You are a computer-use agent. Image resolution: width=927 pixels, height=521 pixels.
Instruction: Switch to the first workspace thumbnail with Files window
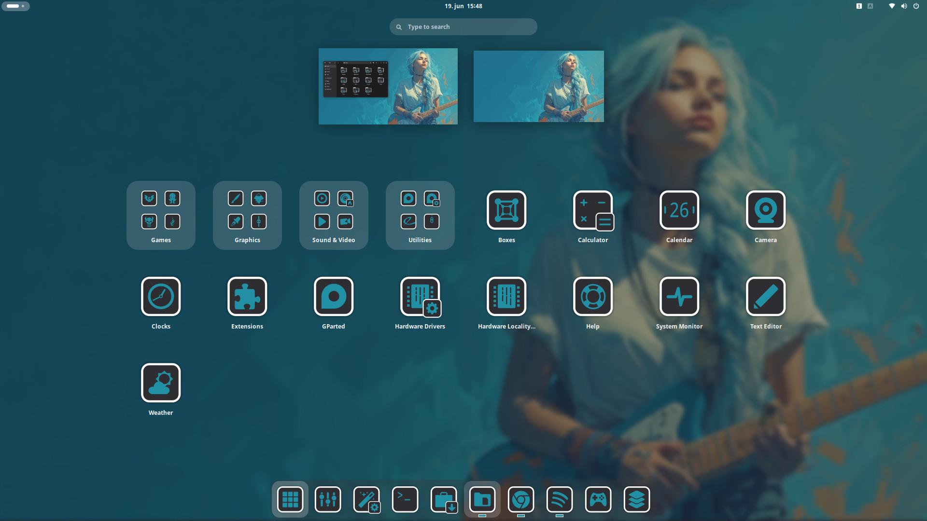388,86
